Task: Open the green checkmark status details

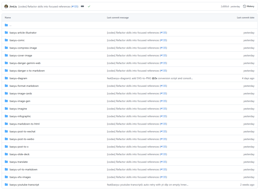Action: (89, 6)
